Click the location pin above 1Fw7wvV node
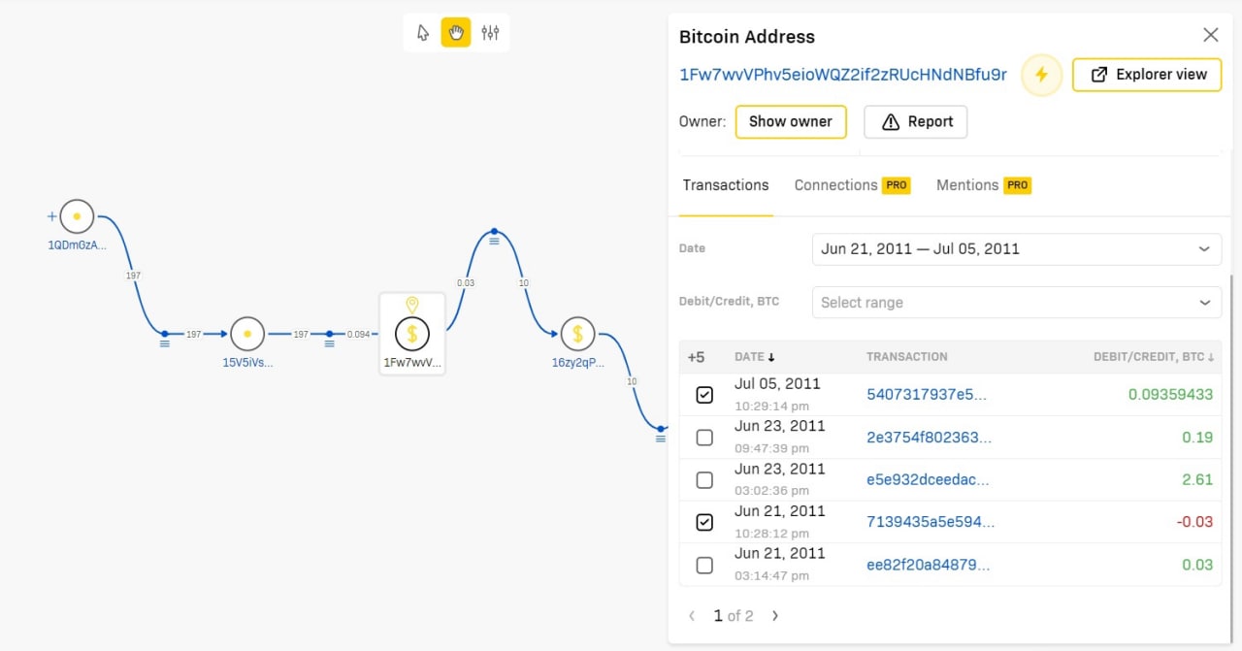The width and height of the screenshot is (1242, 651). click(412, 306)
